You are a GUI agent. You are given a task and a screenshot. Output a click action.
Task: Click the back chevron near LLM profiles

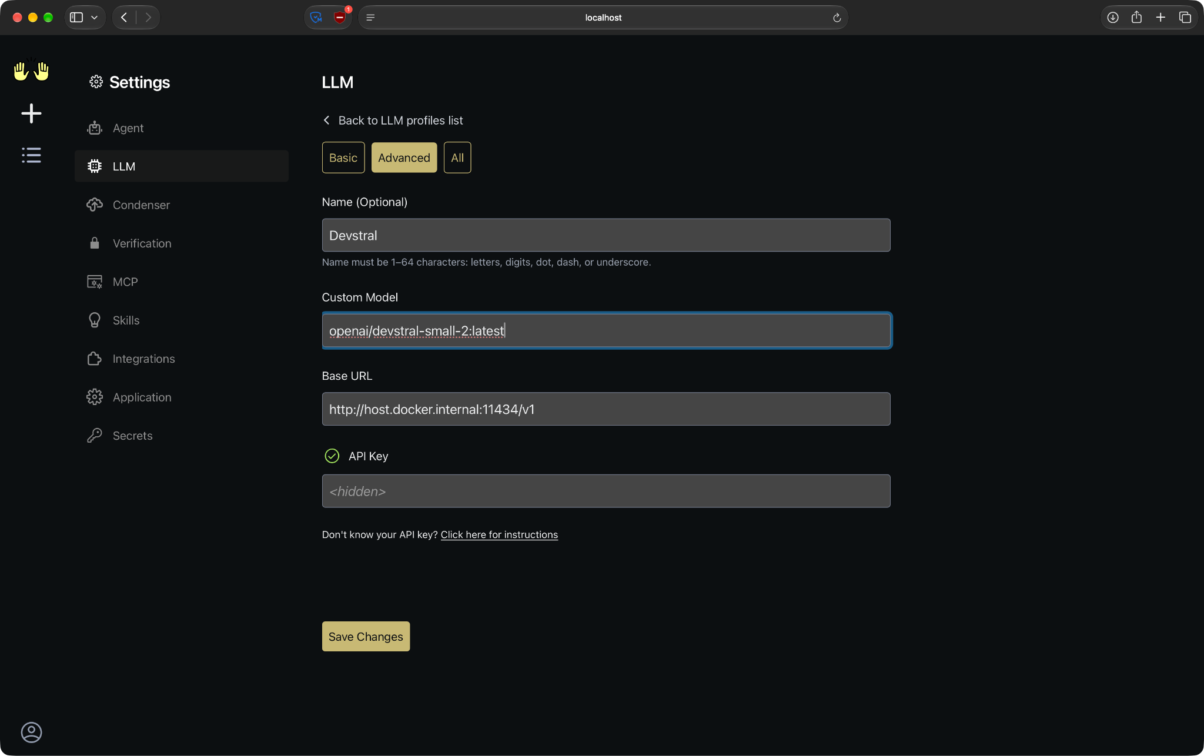point(327,121)
